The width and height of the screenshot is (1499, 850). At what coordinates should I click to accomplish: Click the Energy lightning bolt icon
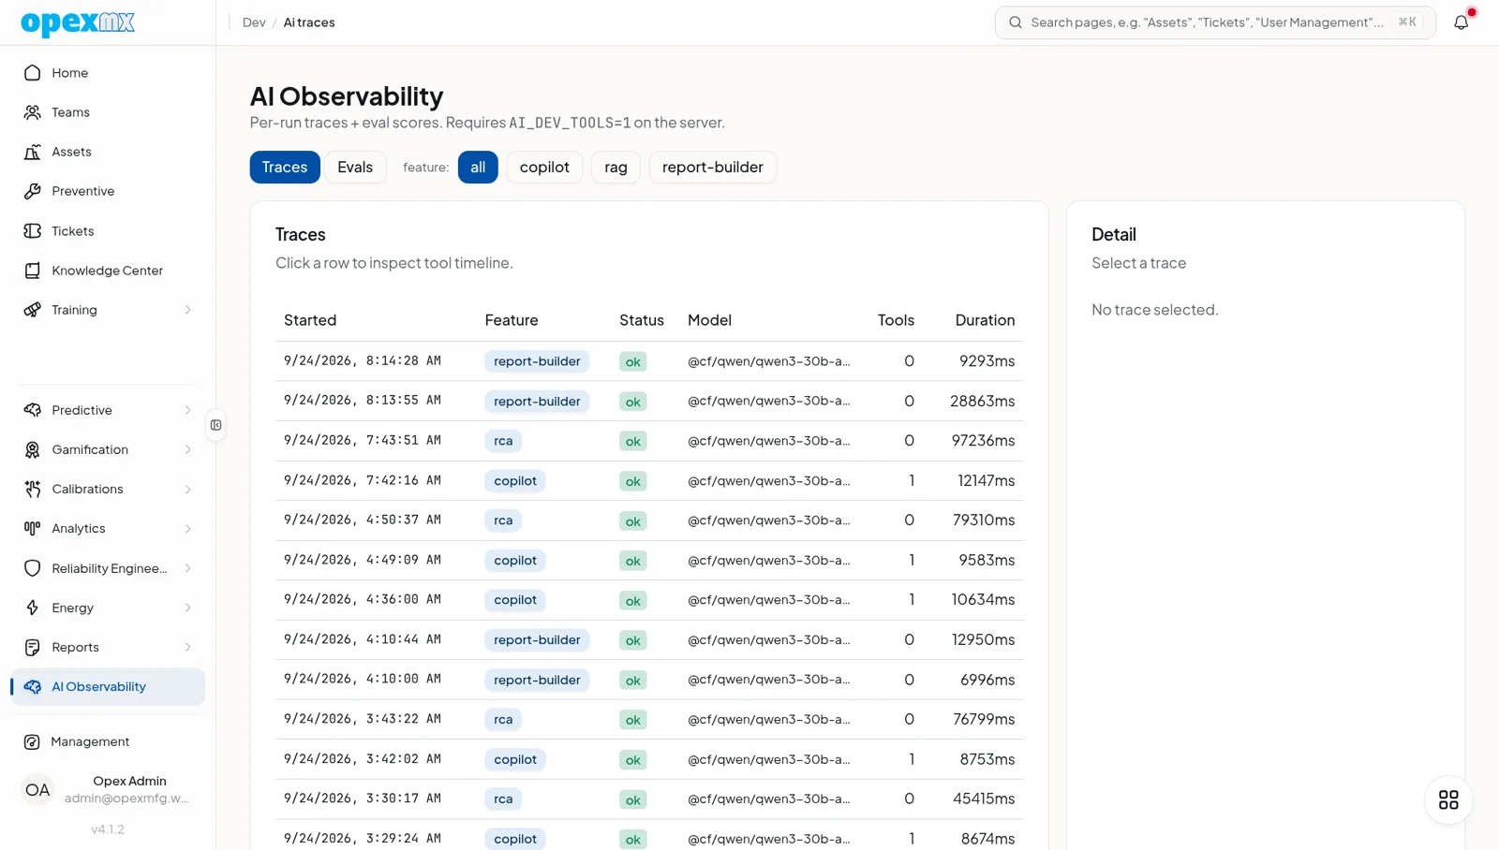tap(33, 608)
